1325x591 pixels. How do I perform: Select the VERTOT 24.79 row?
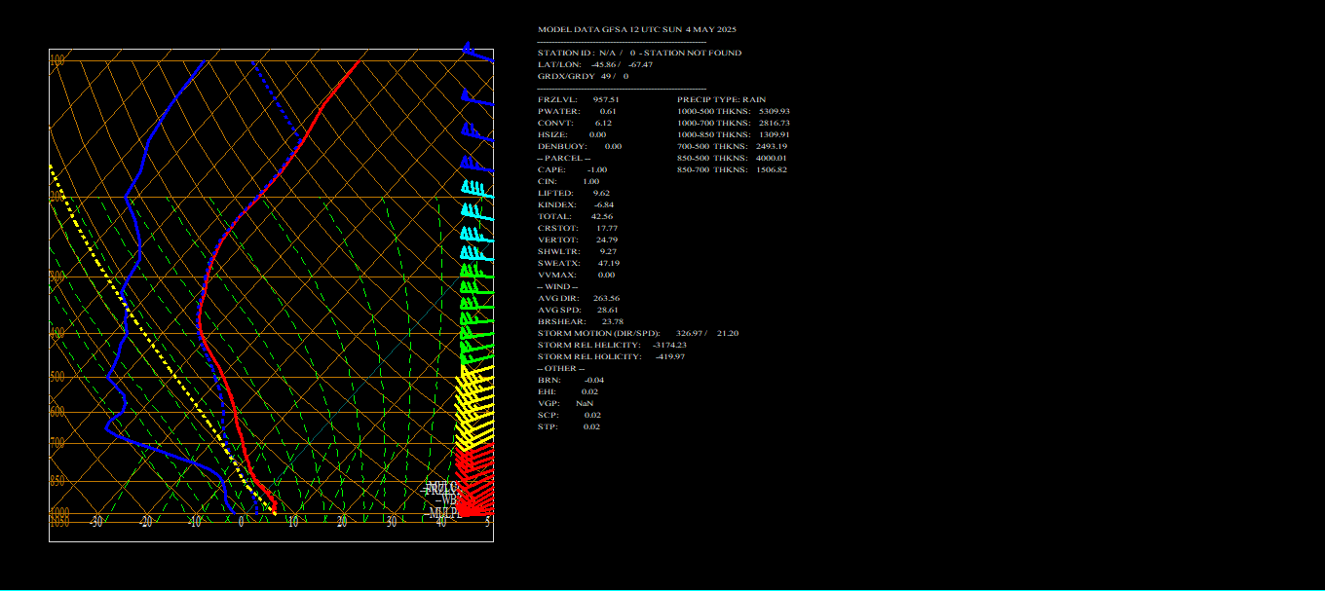[578, 240]
